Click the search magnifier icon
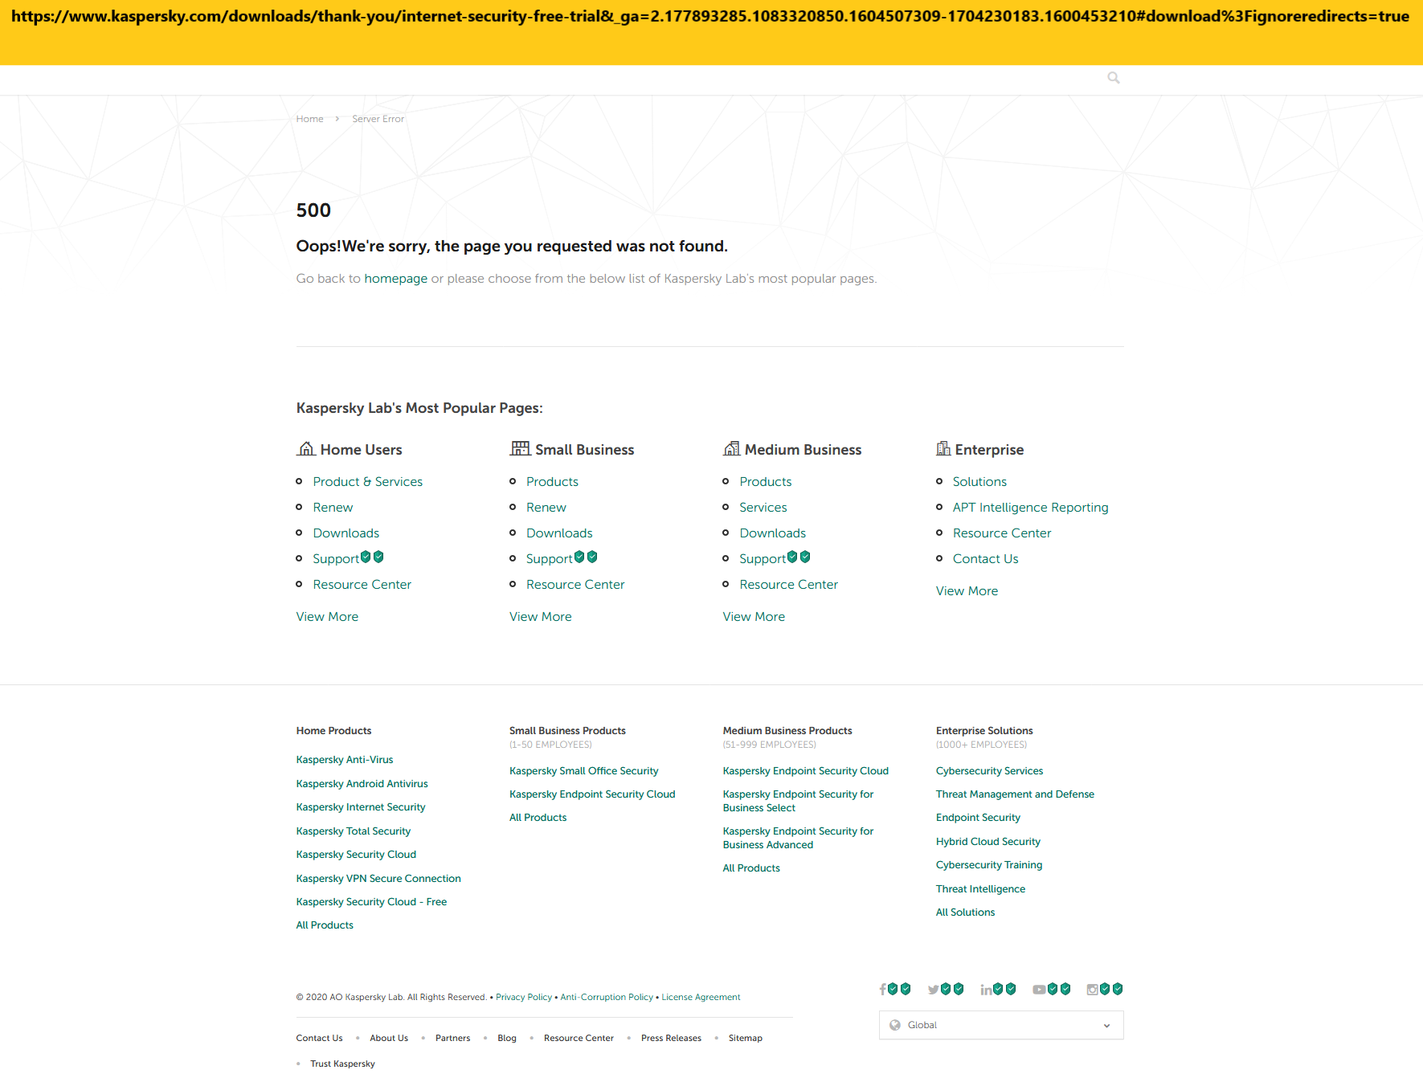This screenshot has width=1423, height=1082. click(1113, 78)
